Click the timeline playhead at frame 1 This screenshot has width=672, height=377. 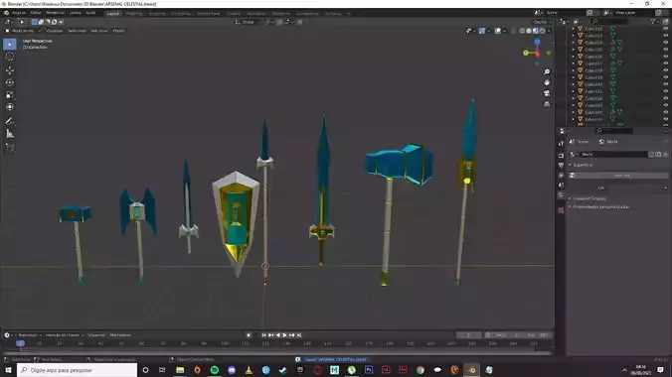[20, 343]
